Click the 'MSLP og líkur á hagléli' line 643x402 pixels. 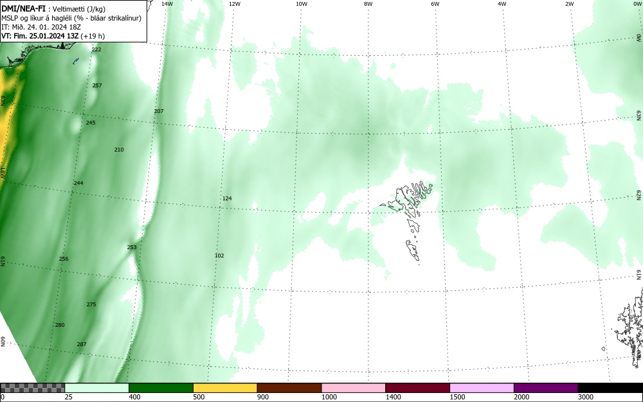click(71, 18)
